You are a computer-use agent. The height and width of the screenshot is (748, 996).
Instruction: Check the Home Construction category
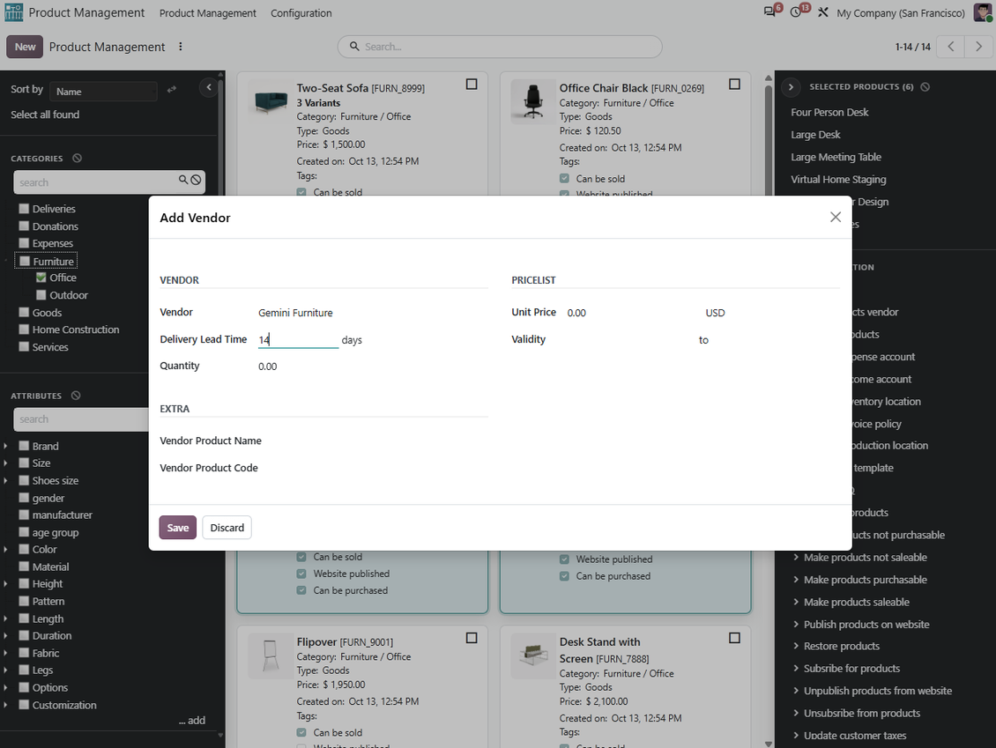coord(24,329)
